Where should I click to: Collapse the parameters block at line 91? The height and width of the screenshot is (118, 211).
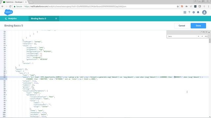click(x=6, y=95)
